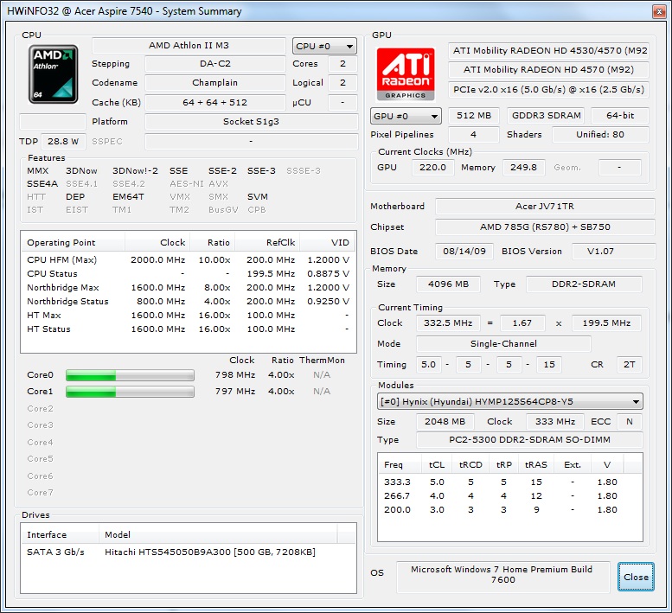The height and width of the screenshot is (613, 672).
Task: Click the Chipset field AMD 785G
Action: tap(545, 227)
